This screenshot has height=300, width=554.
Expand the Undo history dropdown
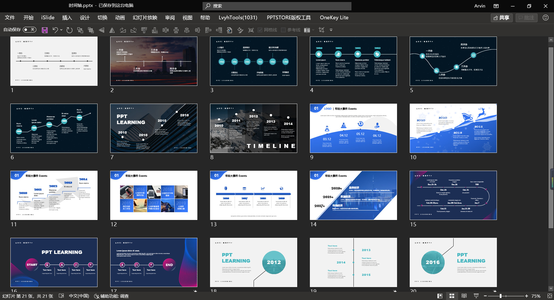tap(61, 30)
